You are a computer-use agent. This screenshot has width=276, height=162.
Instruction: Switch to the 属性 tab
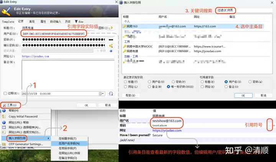43,21
